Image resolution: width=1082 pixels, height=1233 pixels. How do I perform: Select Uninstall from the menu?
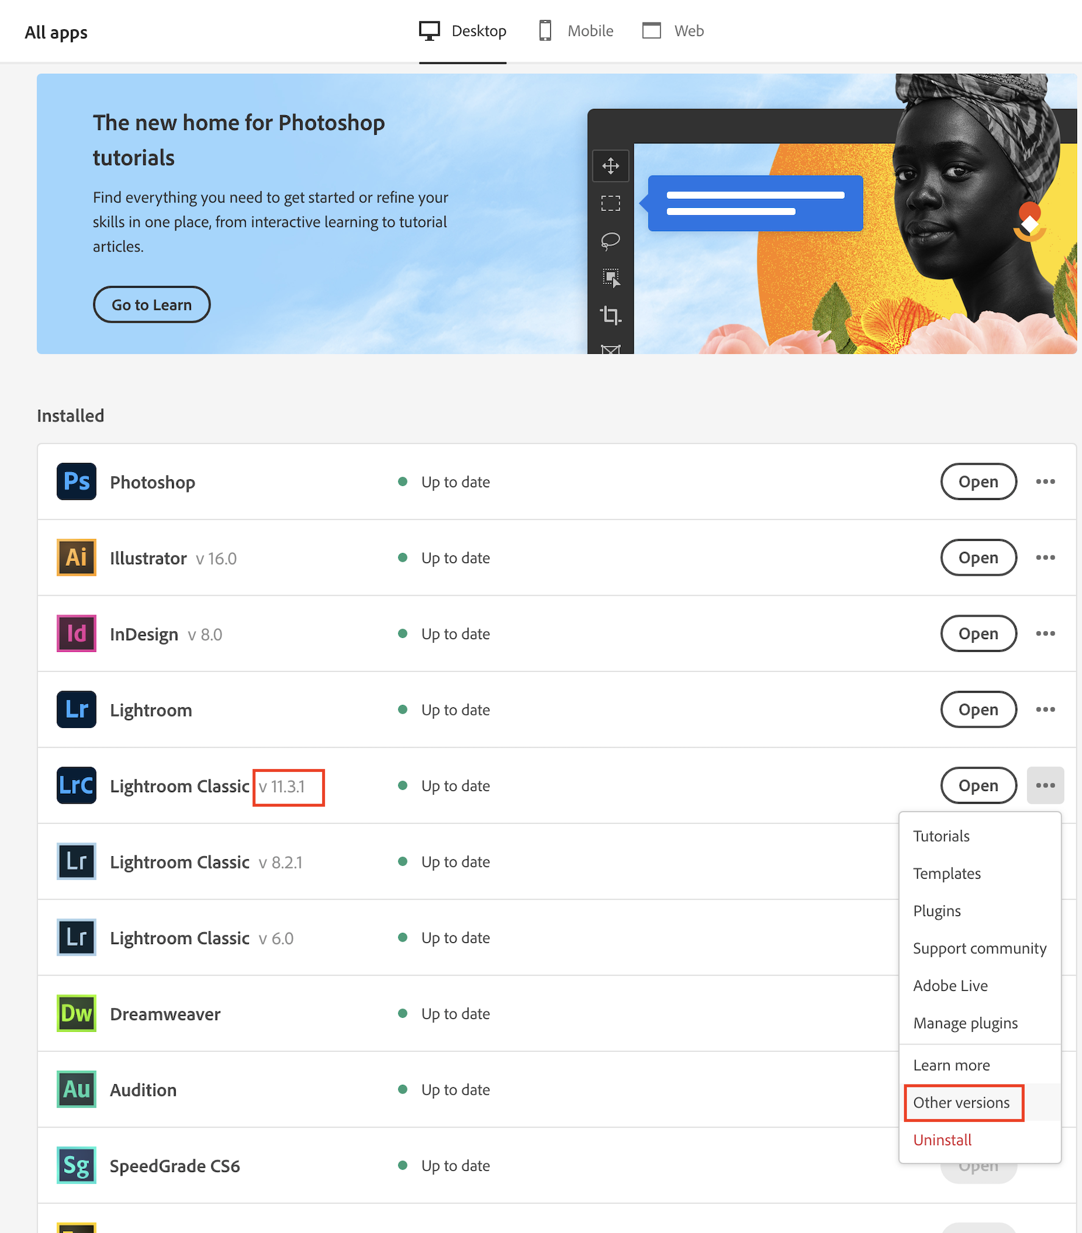980,1140
